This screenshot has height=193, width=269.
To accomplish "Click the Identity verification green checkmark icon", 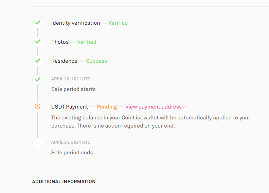I will tap(38, 23).
